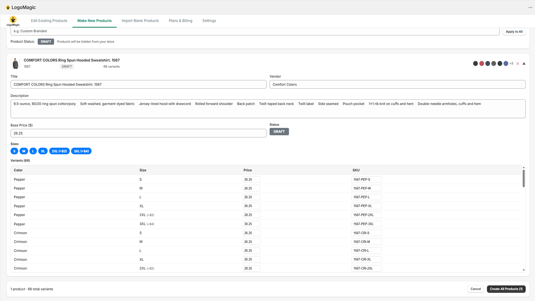
Task: Click the Apply to All button
Action: point(514,31)
